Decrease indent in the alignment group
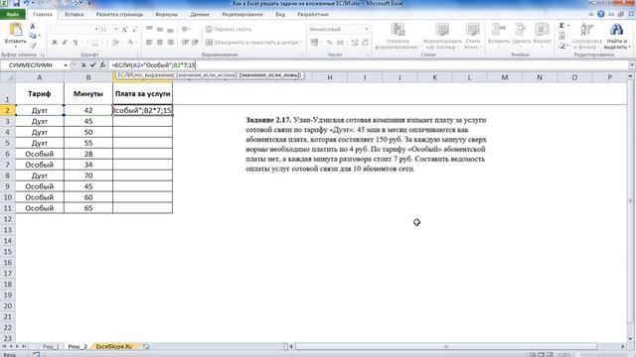 click(185, 42)
